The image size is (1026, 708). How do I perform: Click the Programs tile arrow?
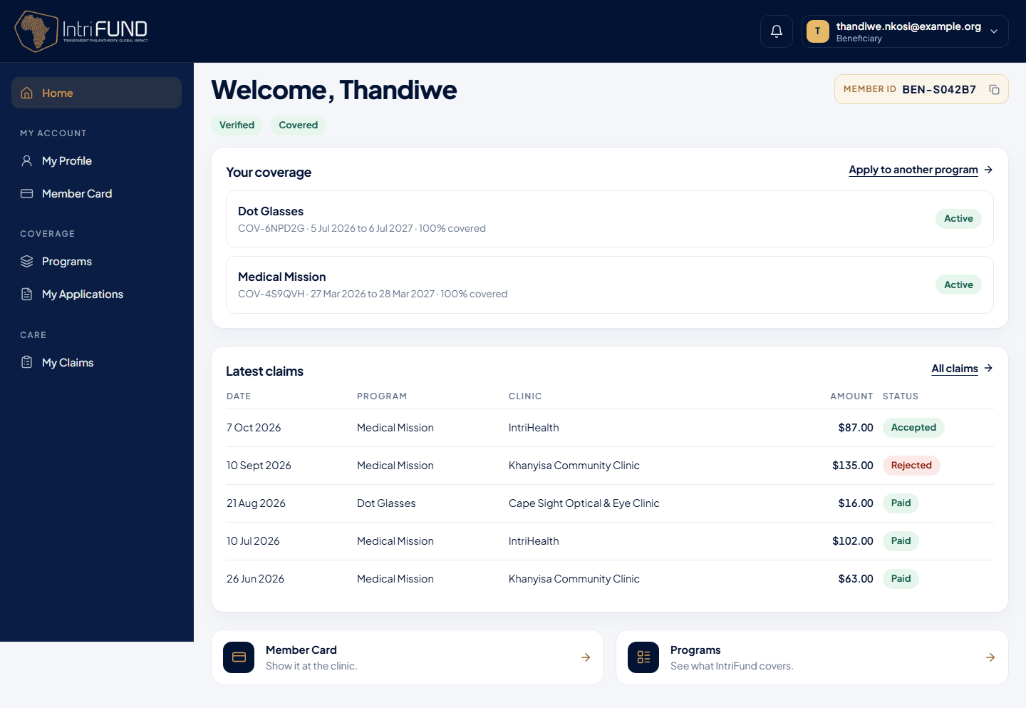click(990, 657)
